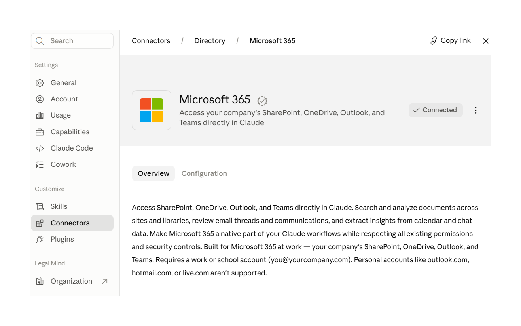Go back to Connectors breadcrumb
This screenshot has height=326, width=521.
(151, 41)
